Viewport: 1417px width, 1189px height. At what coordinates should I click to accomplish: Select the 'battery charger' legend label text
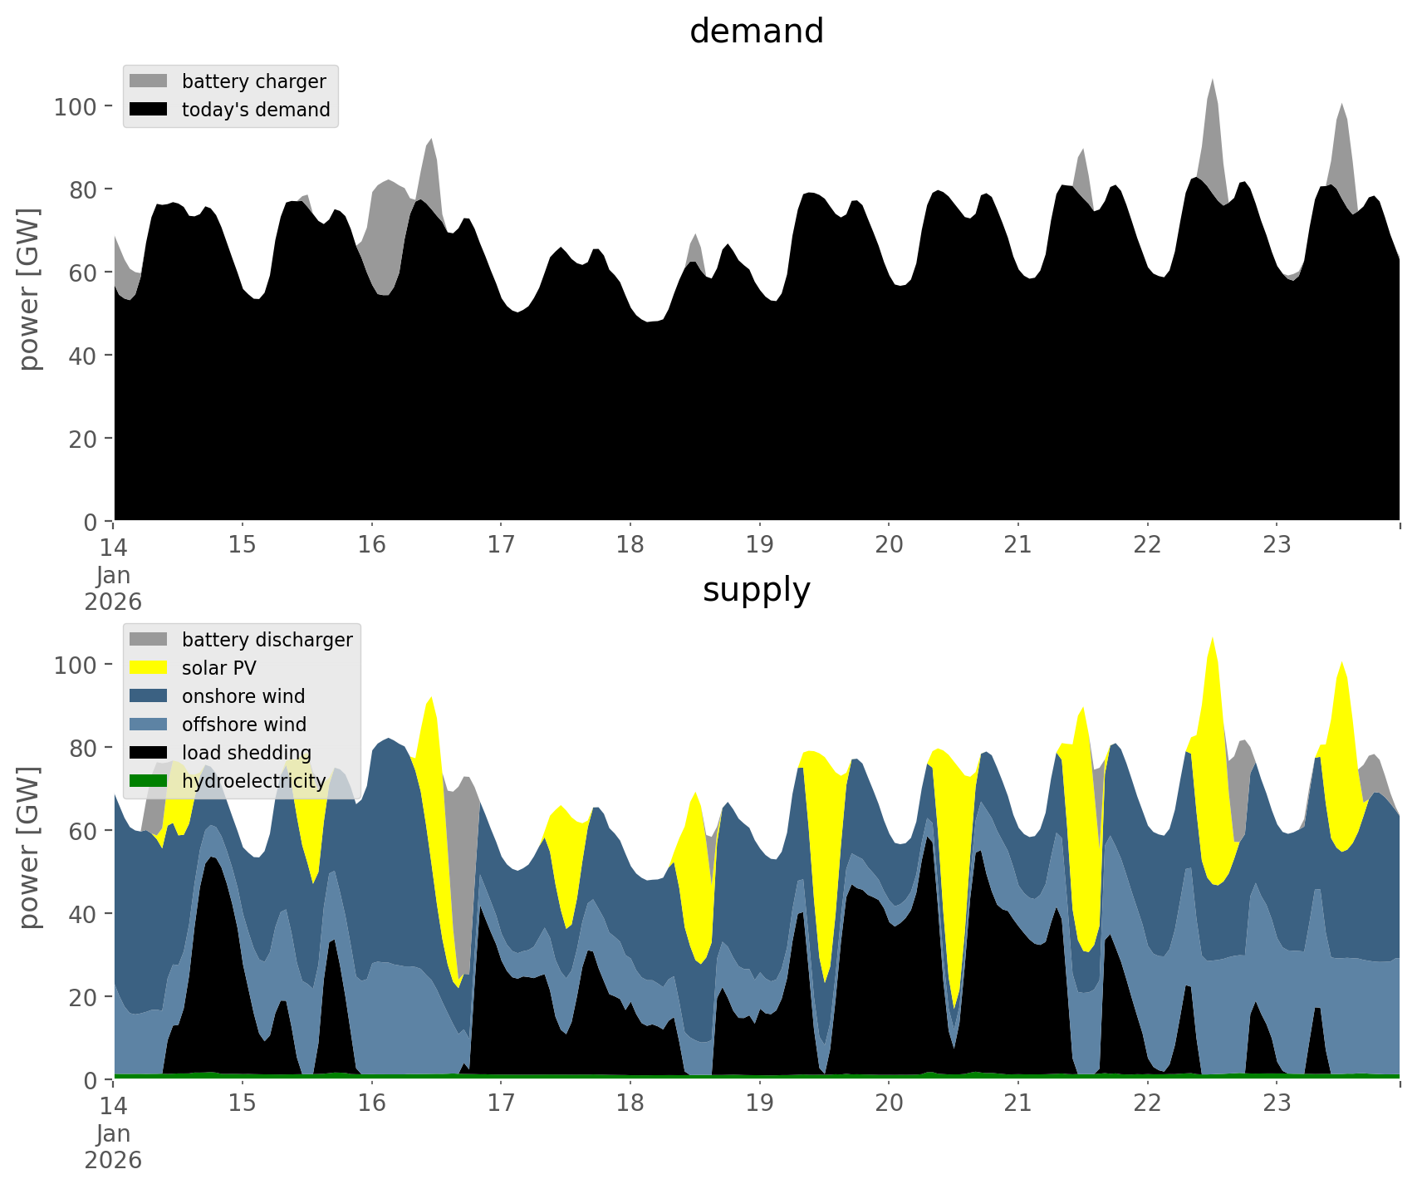click(x=253, y=81)
